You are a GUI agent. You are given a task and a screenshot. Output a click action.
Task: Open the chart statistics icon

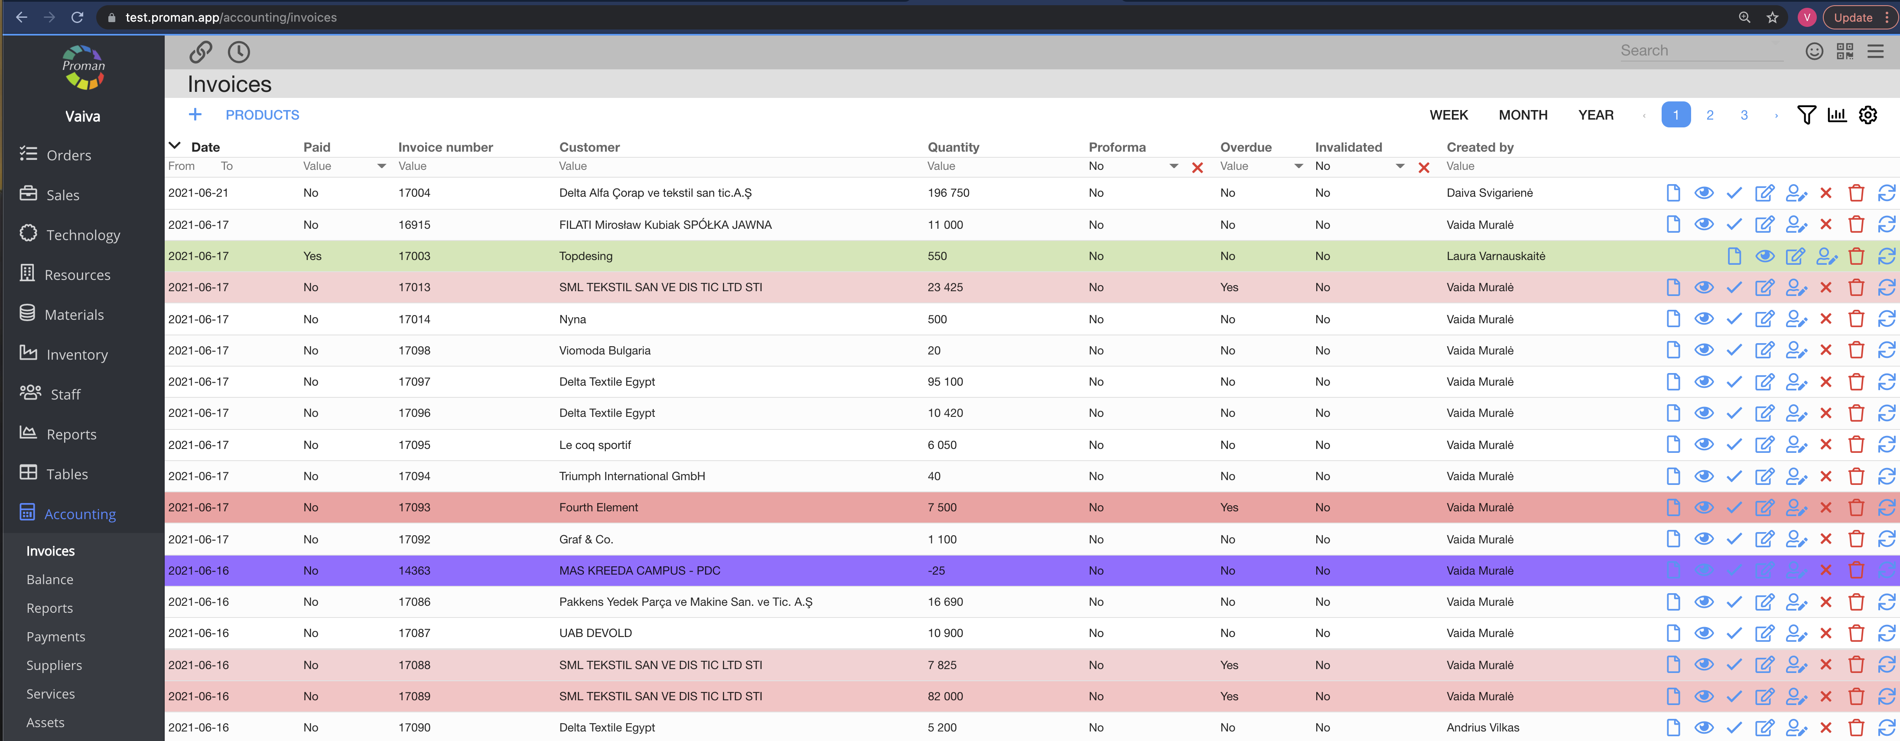click(x=1837, y=115)
